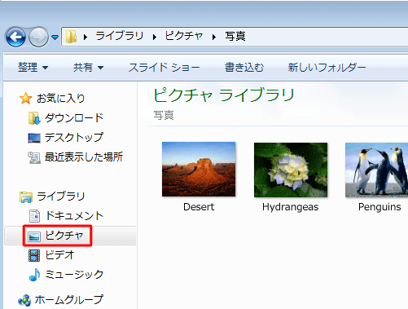This screenshot has height=309, width=408.
Task: Start スライド ショー from toolbar
Action: 165,68
